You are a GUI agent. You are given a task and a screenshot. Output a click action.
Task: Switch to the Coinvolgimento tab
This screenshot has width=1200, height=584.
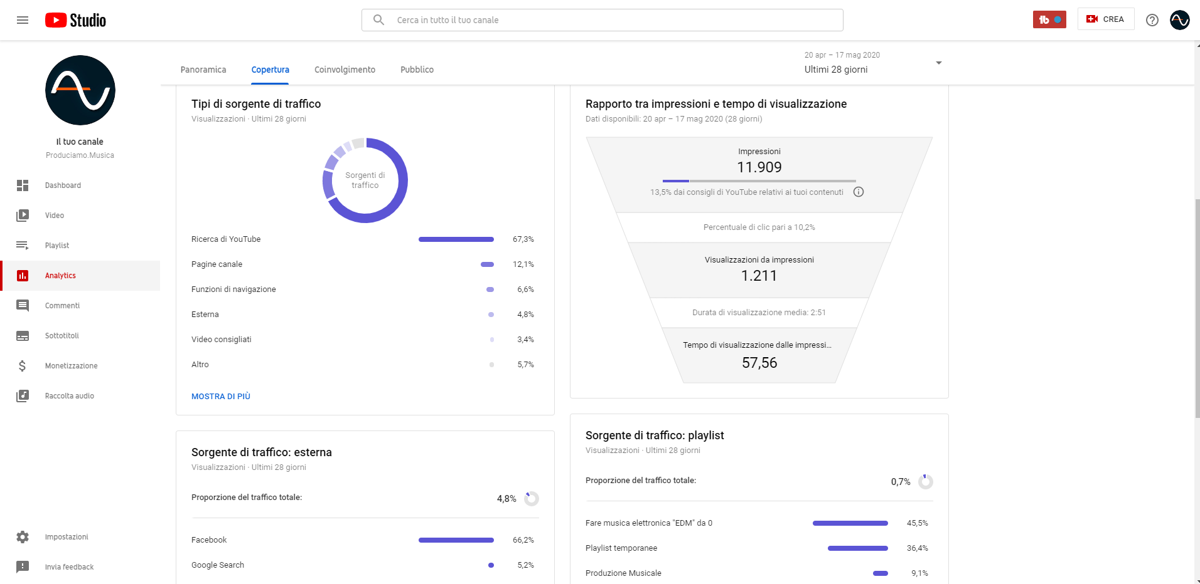[x=345, y=70]
